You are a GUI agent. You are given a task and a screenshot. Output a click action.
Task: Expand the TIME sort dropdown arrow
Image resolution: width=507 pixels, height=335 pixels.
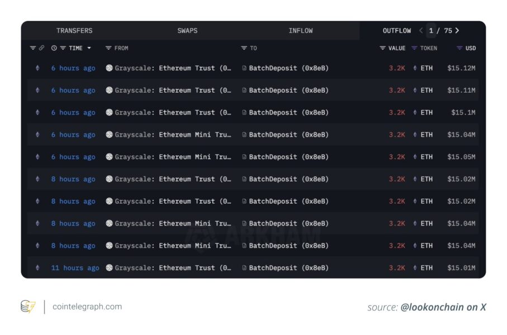pos(89,48)
